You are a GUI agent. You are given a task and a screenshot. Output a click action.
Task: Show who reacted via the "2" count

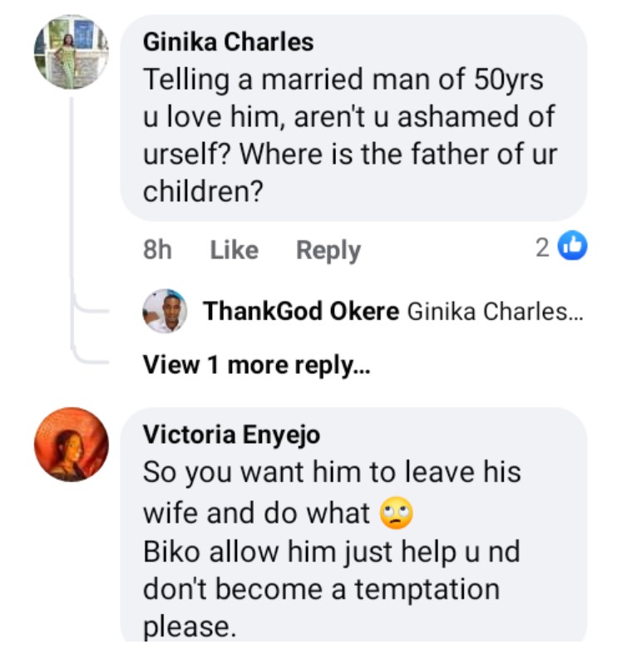(x=542, y=247)
